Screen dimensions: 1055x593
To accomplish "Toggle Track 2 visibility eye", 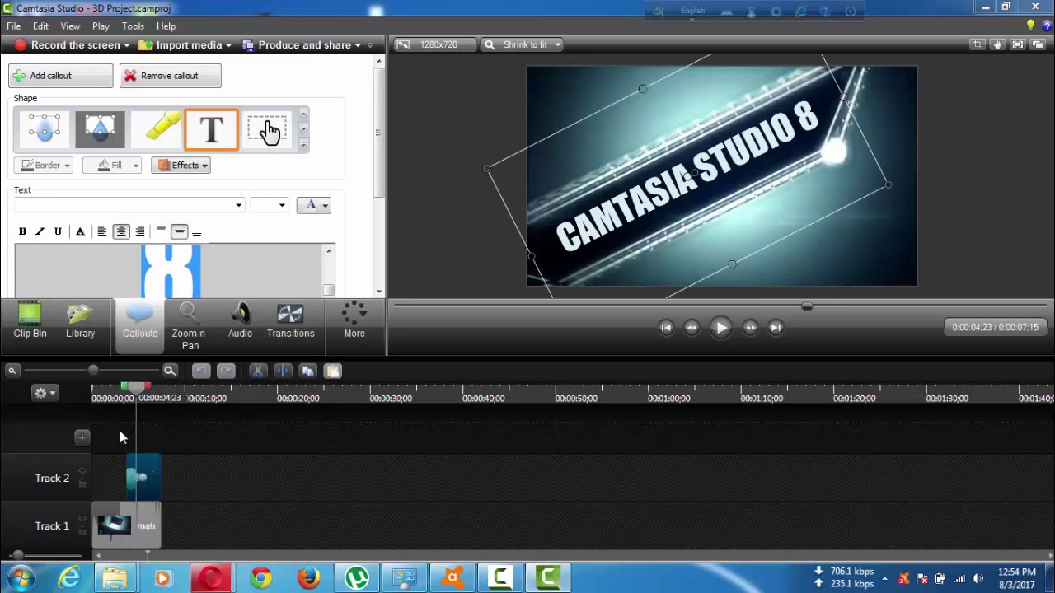I will coord(82,472).
